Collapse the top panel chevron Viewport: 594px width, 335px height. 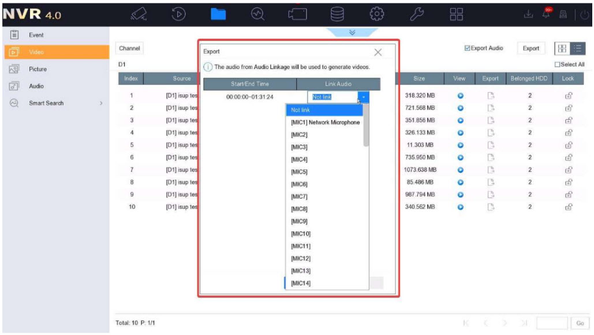[x=352, y=33]
